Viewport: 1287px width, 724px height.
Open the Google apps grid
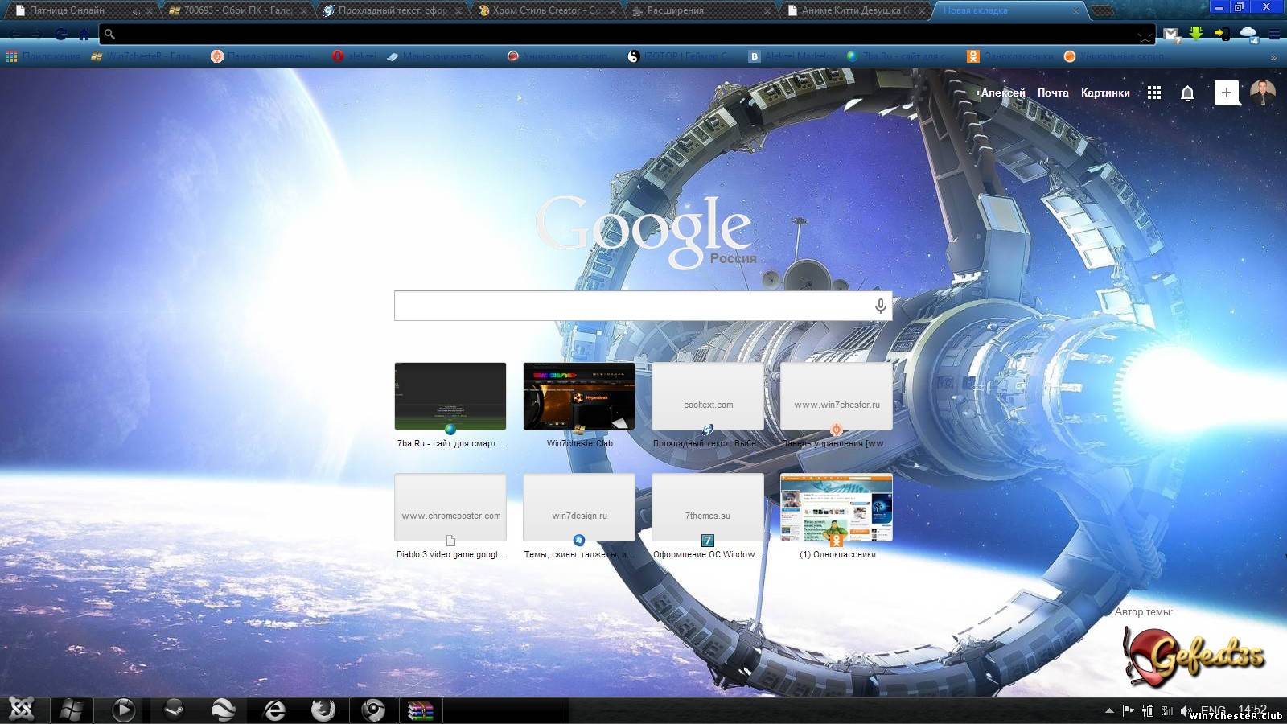(x=1154, y=93)
